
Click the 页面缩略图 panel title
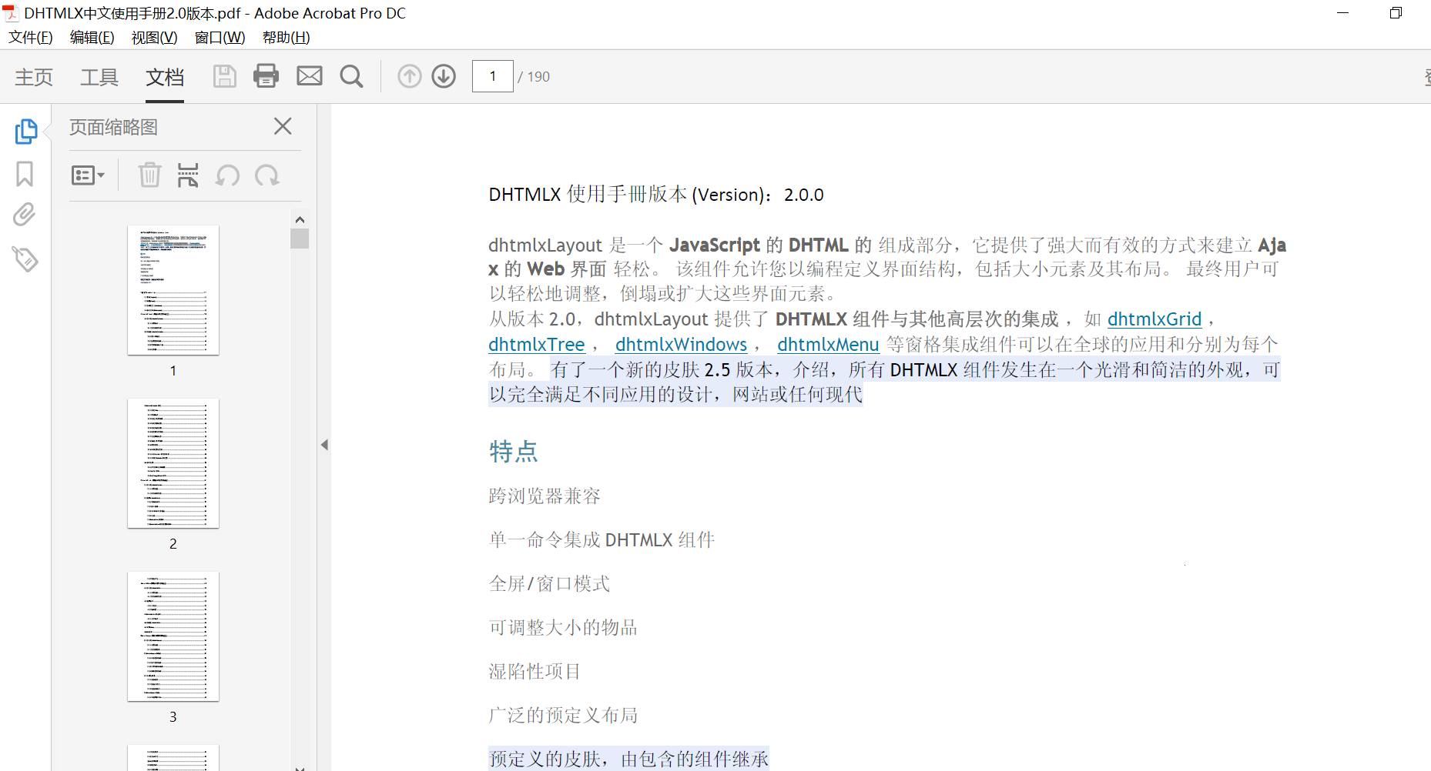pyautogui.click(x=113, y=127)
